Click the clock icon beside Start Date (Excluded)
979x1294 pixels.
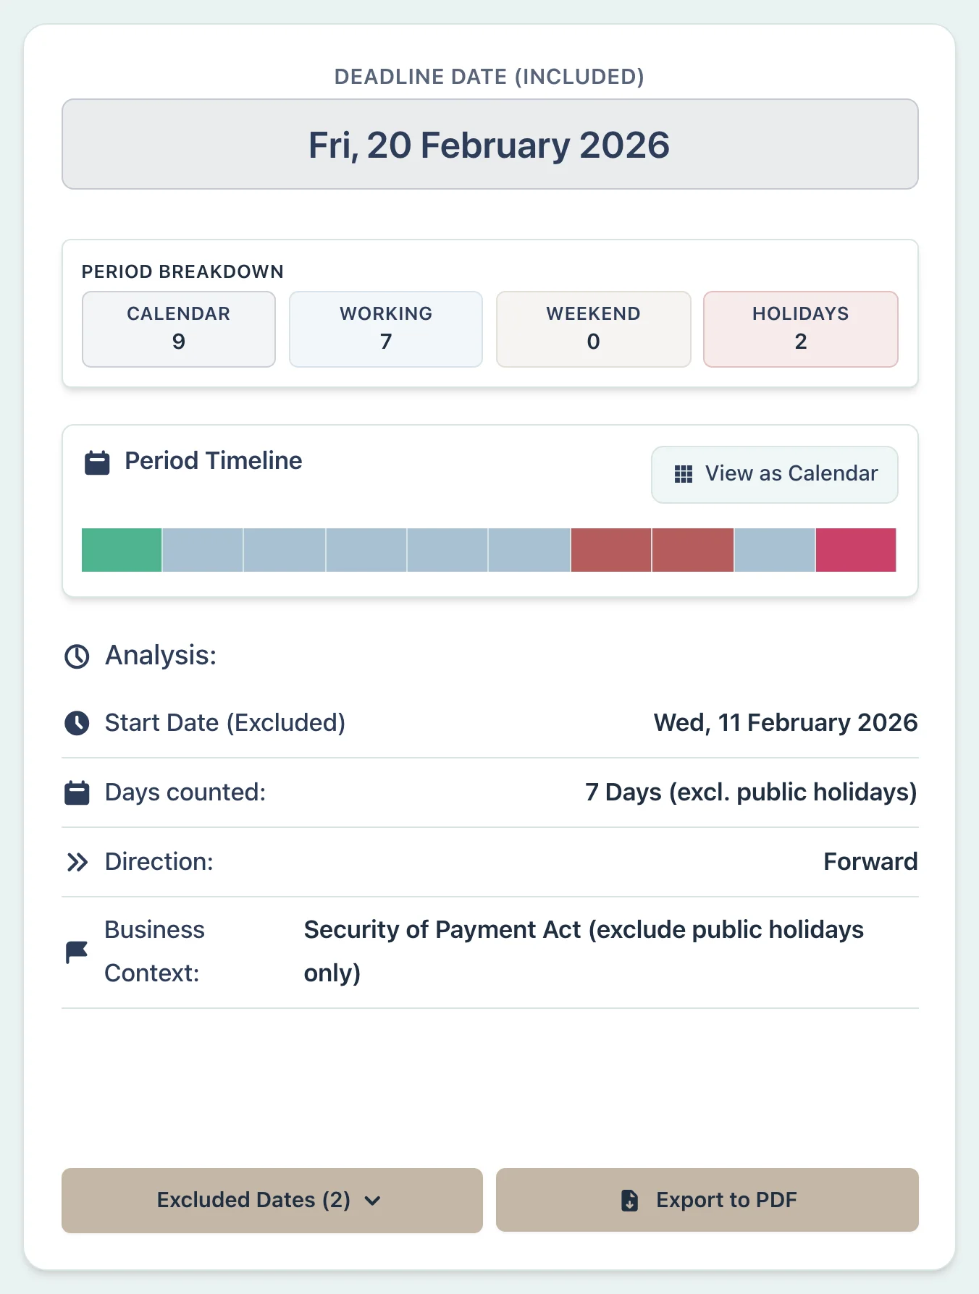(x=77, y=722)
